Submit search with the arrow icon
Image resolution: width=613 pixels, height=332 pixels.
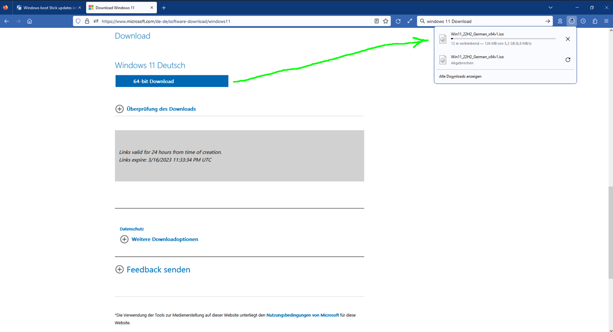(x=548, y=21)
